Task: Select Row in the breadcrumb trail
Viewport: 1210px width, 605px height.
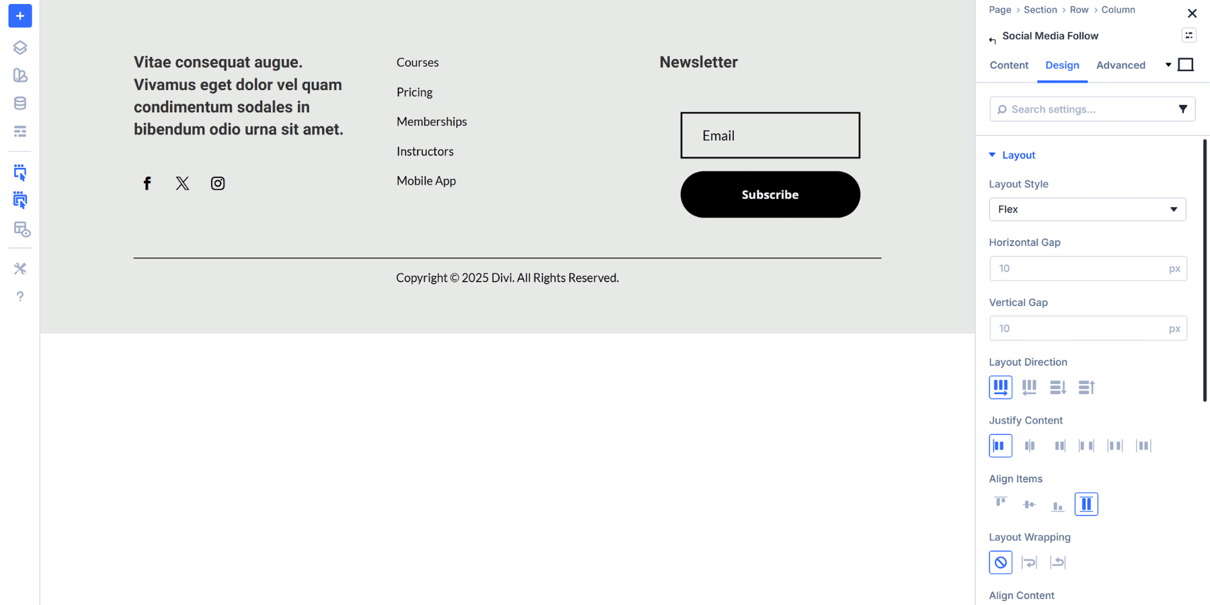Action: click(x=1078, y=9)
